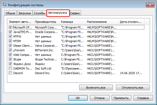Select Нет данных in the MTPW row
Image resolution: width=157 pixels, height=105 pixels.
(43, 37)
